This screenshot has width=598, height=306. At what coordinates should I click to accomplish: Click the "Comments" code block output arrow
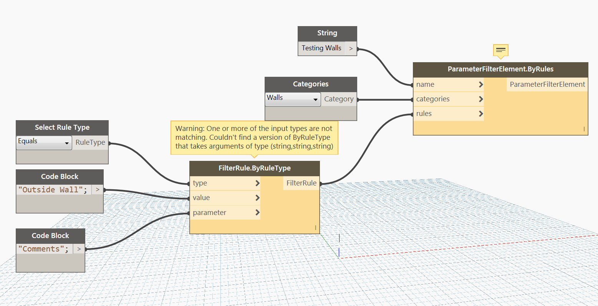tap(79, 249)
